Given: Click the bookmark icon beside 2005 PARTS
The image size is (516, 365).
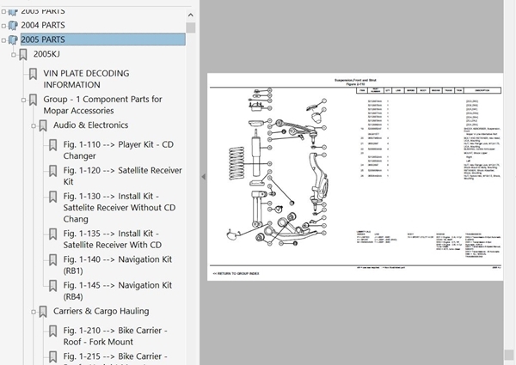Looking at the screenshot, I should pos(13,40).
